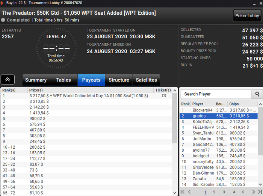
Task: Collapse the tournament header with double-chevron button
Action: (x=8, y=80)
